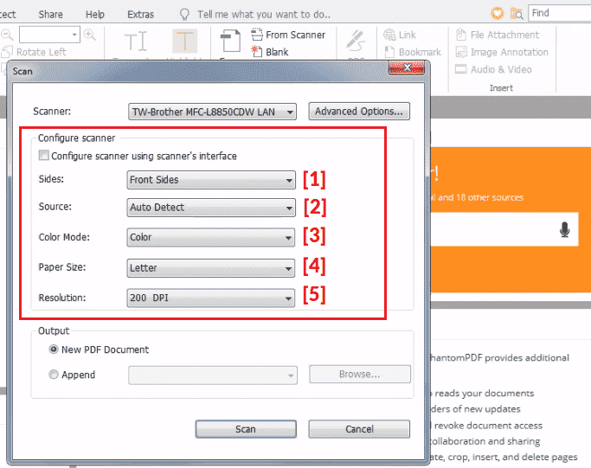The height and width of the screenshot is (468, 591).
Task: Click the microphone icon in the orange banner
Action: 564,229
